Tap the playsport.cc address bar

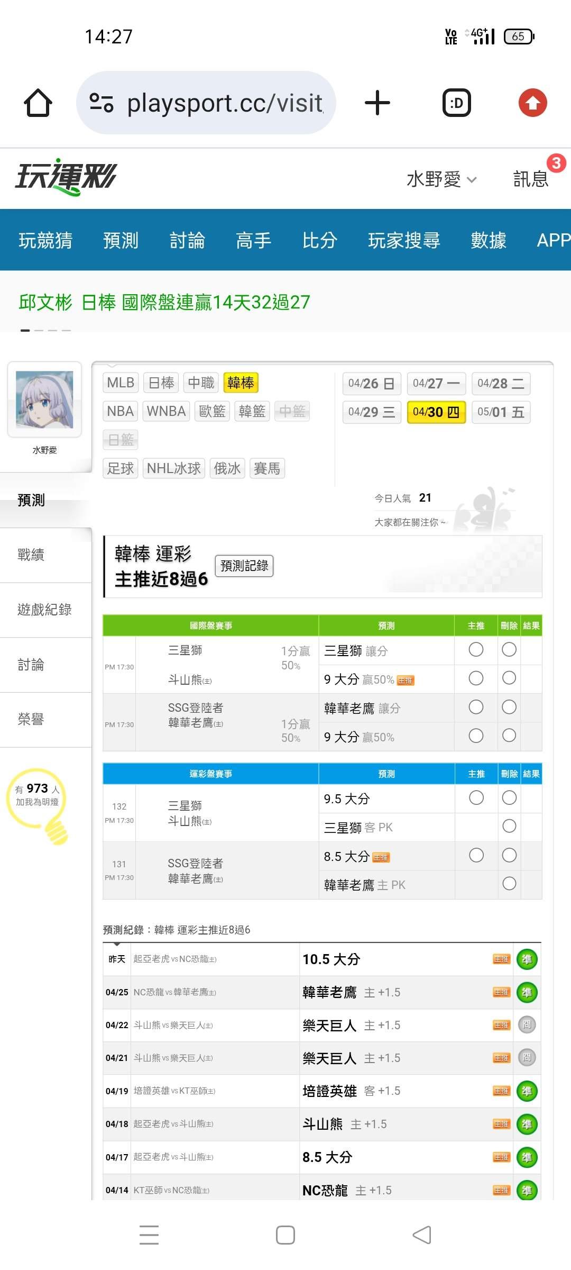click(x=225, y=103)
